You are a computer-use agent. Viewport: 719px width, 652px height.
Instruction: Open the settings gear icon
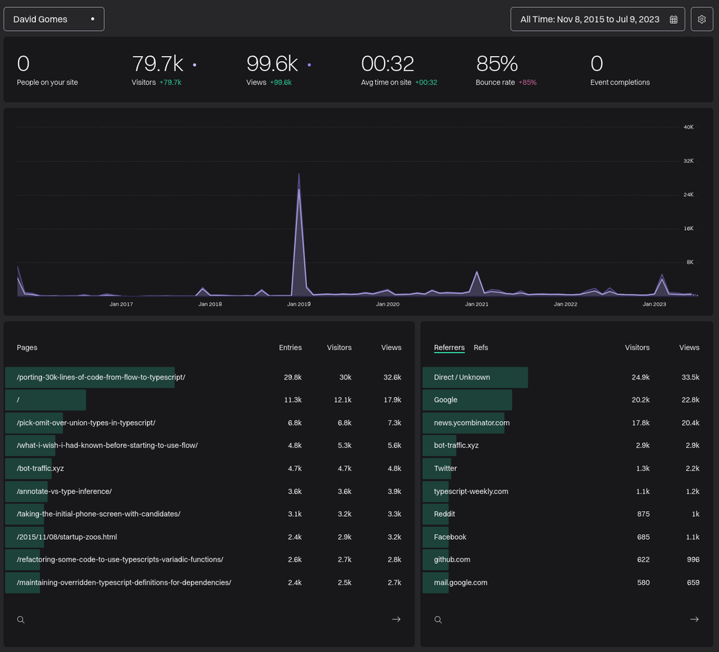click(702, 19)
